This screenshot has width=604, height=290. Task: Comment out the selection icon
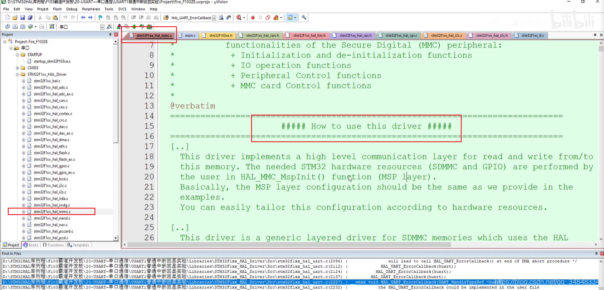pos(148,18)
